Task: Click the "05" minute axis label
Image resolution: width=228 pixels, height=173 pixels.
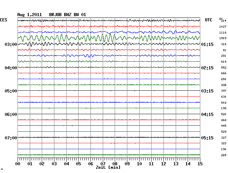Action: point(78,164)
